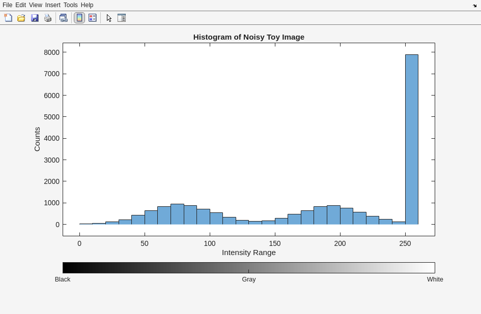Expand the Tools menu
The height and width of the screenshot is (314, 481).
coord(70,5)
